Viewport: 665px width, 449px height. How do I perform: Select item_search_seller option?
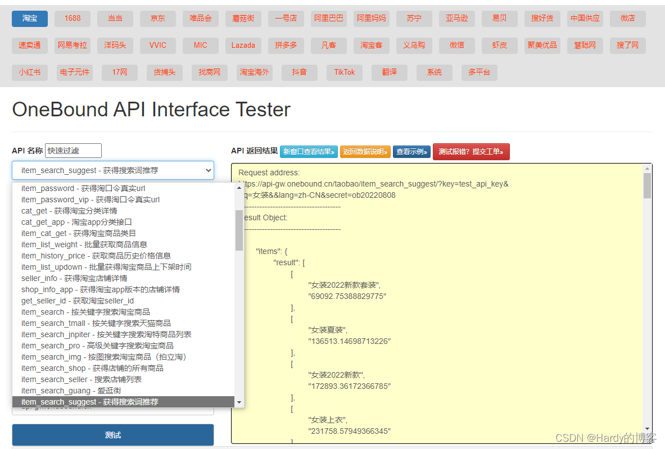124,379
